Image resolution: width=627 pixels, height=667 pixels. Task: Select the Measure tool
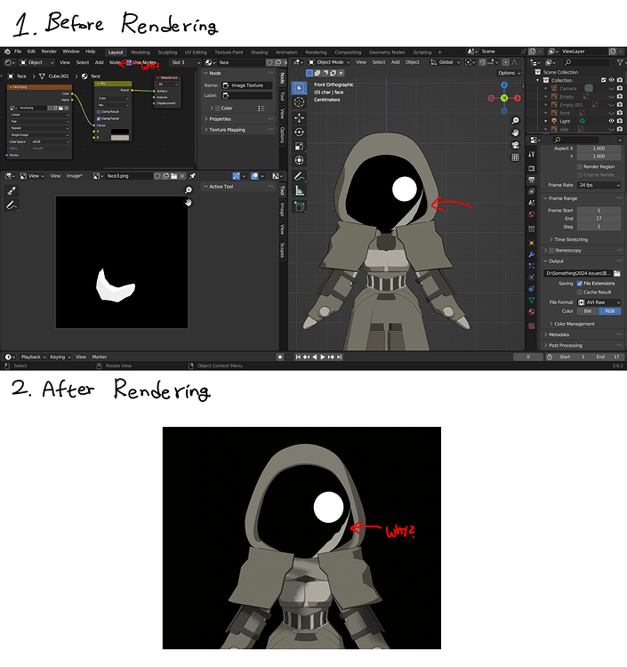point(299,191)
